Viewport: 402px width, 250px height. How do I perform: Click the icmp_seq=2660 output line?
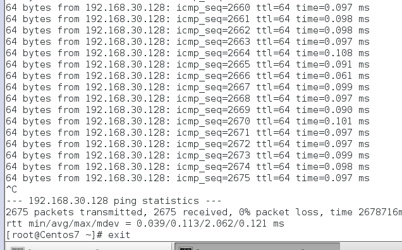tap(188, 8)
